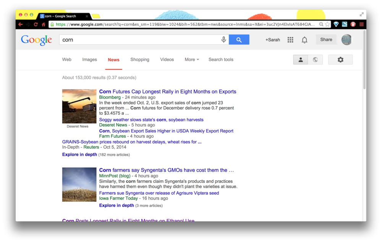Show personal results with the person toggle
The height and width of the screenshot is (243, 382).
(x=301, y=60)
